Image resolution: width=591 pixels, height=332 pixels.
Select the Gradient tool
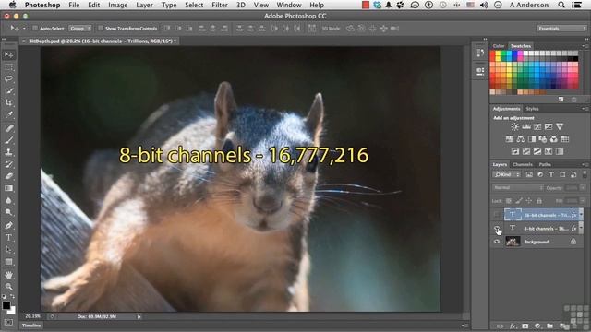coord(8,188)
